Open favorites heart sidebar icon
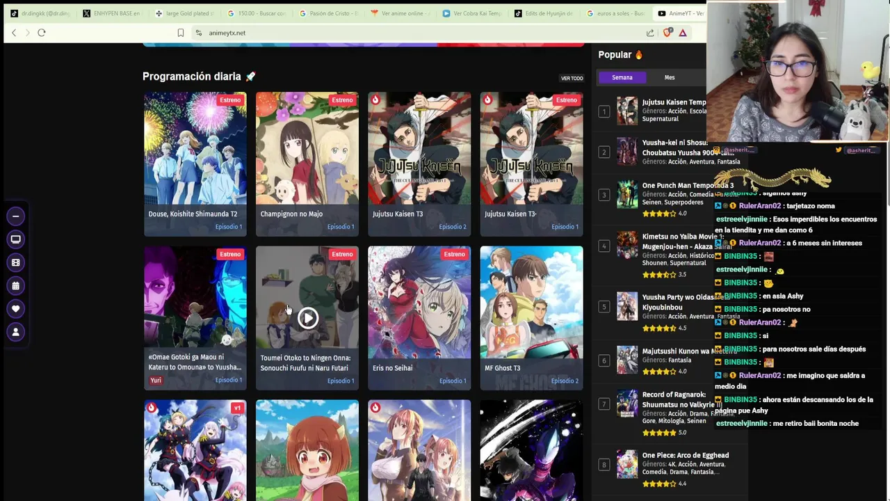This screenshot has height=501, width=890. point(15,309)
